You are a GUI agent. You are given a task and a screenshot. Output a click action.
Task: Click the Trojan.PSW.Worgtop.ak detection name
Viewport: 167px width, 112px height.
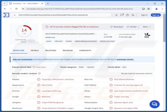pyautogui.click(x=52, y=102)
